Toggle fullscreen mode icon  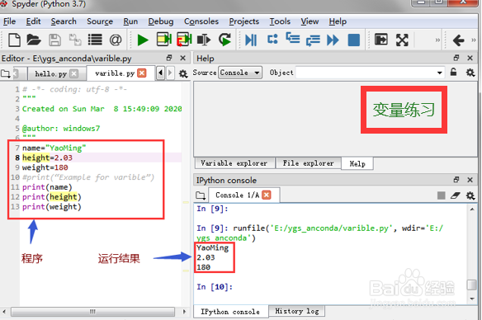(x=402, y=40)
